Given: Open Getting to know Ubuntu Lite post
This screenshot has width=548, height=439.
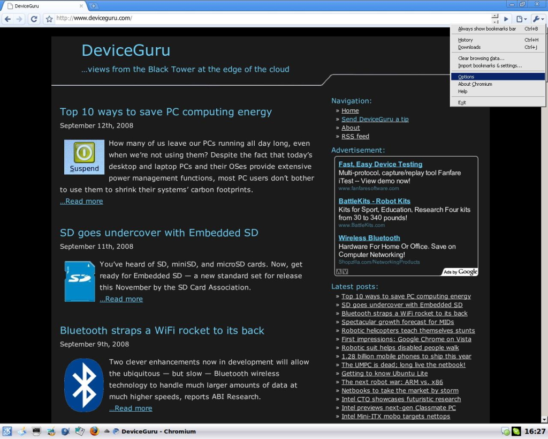Looking at the screenshot, I should click(x=384, y=374).
